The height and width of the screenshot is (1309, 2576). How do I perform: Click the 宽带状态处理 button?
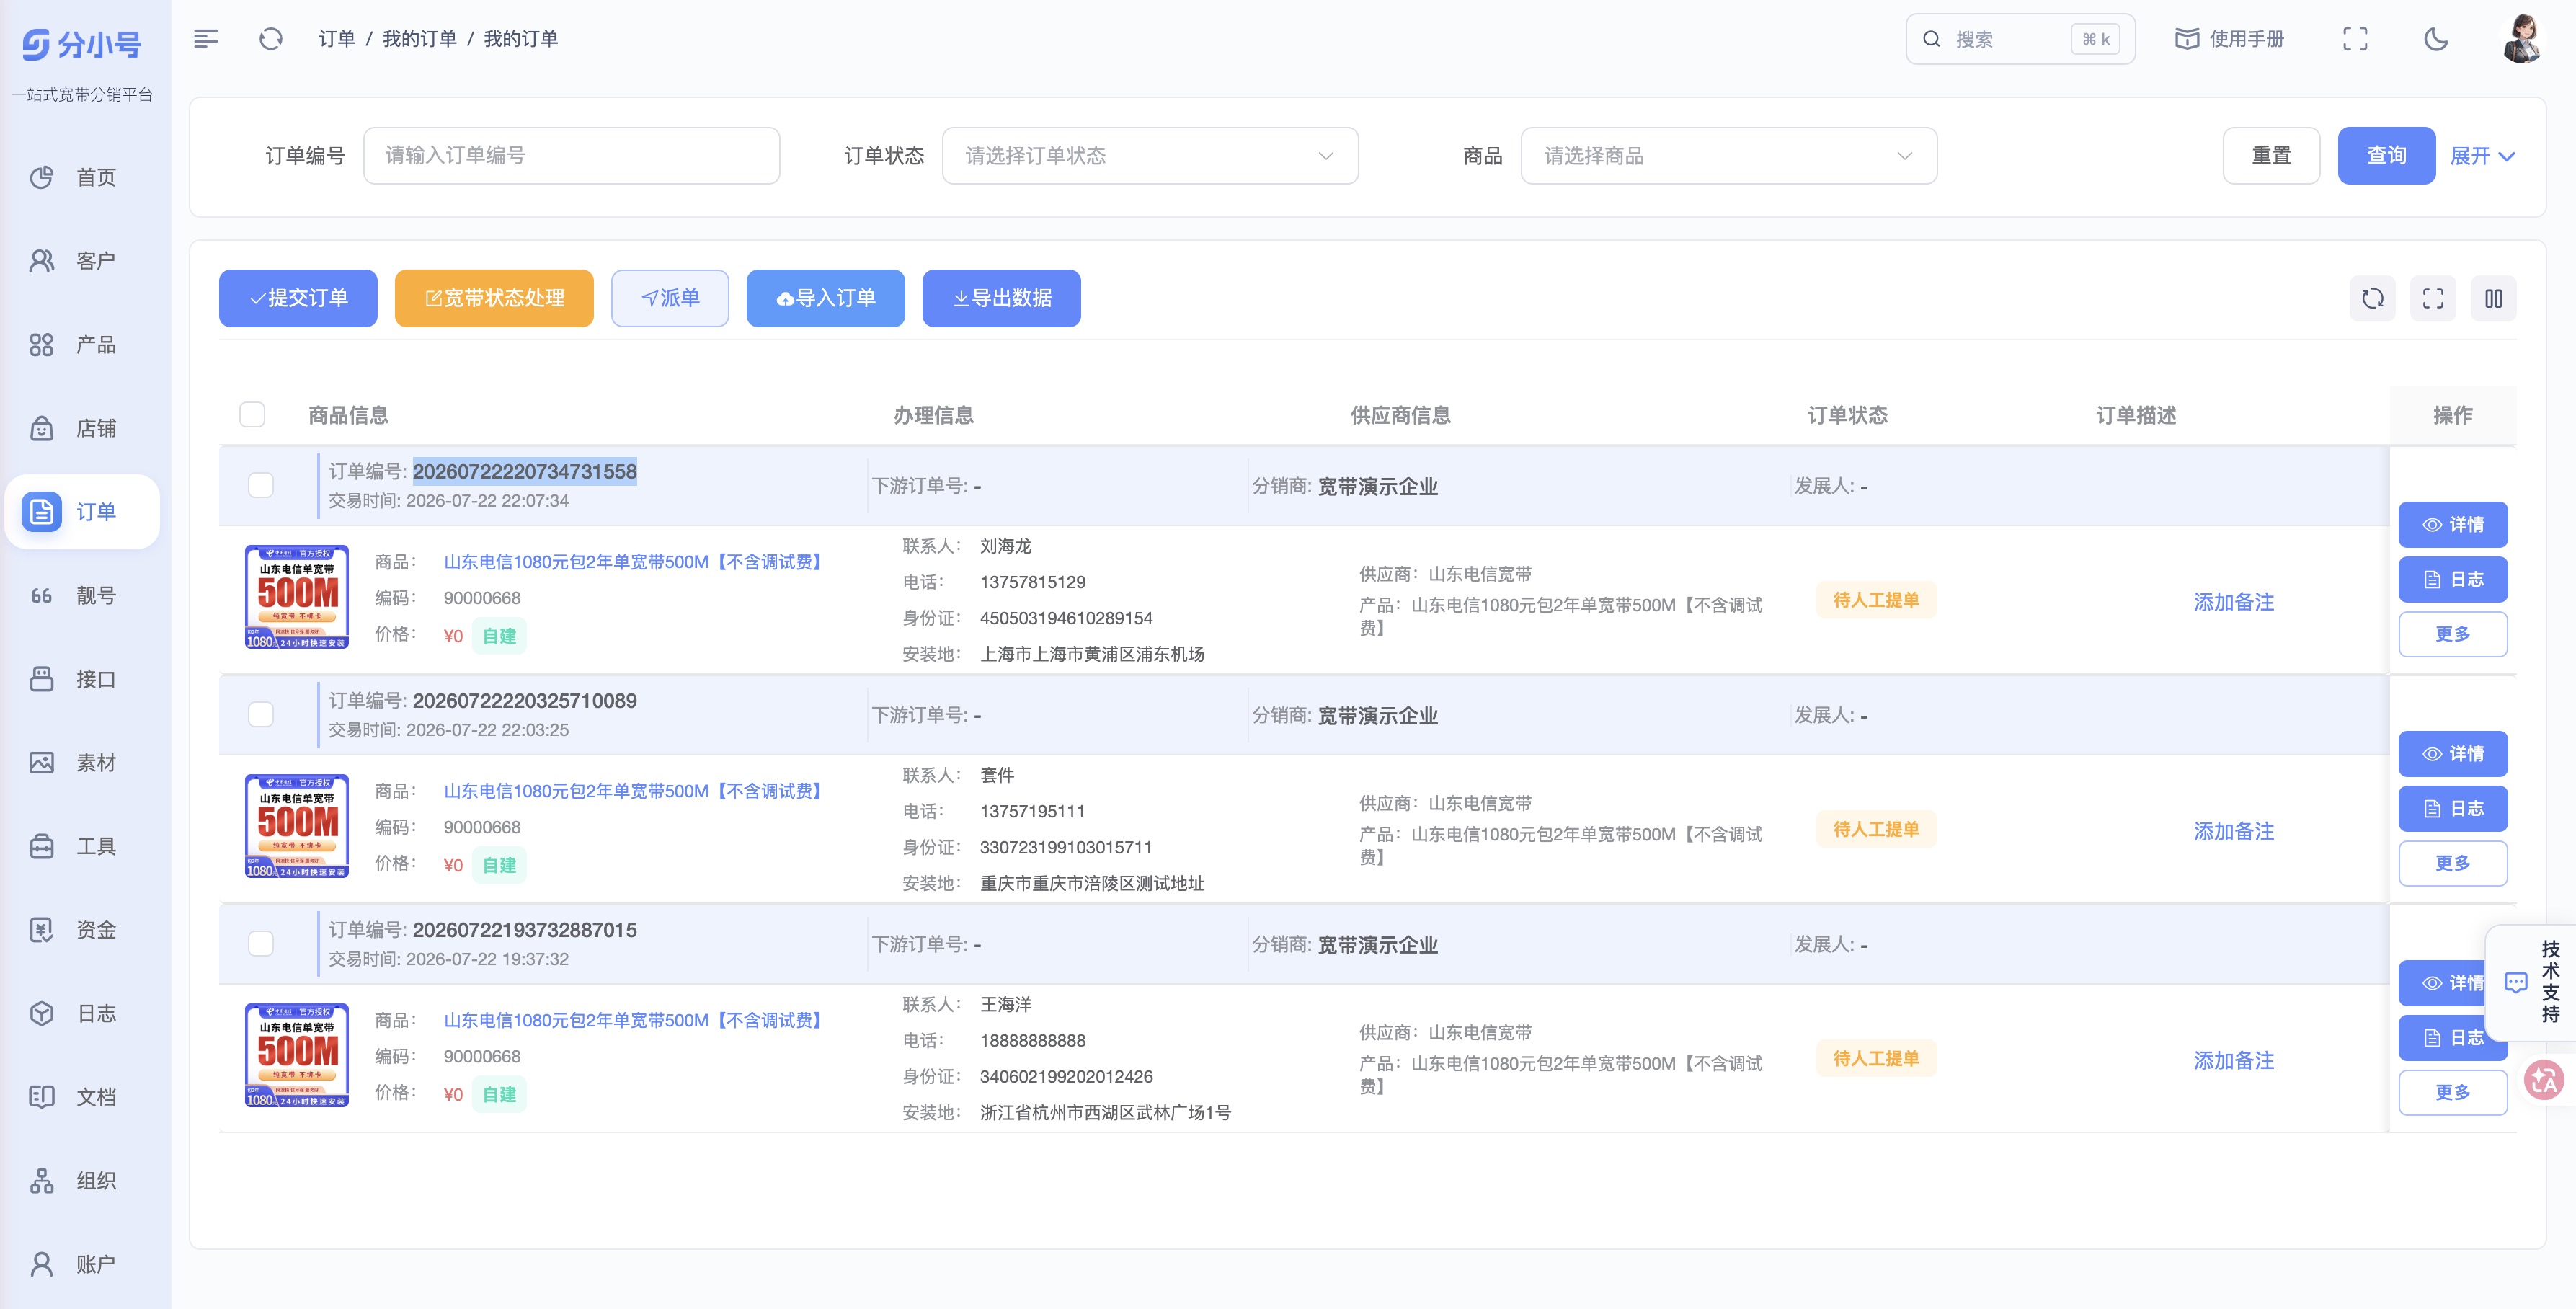494,298
